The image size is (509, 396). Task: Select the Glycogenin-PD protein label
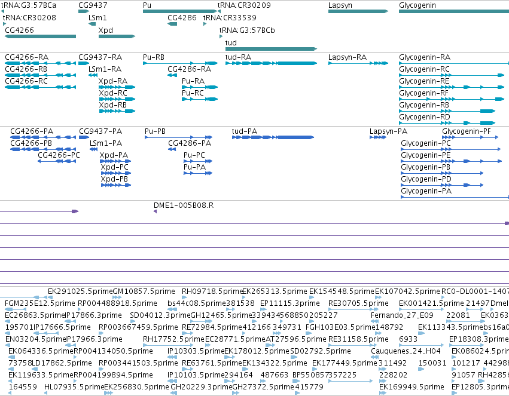coord(426,179)
